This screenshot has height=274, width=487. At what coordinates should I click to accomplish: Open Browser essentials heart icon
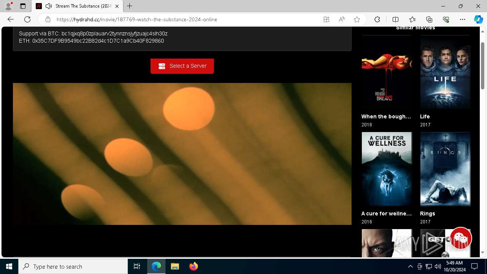[446, 19]
